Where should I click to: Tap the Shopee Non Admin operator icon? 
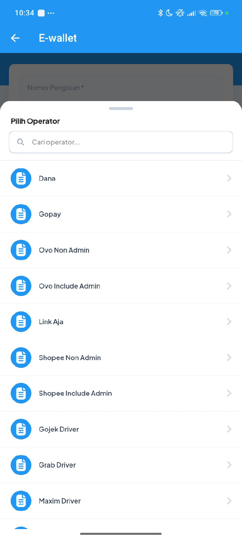[21, 357]
